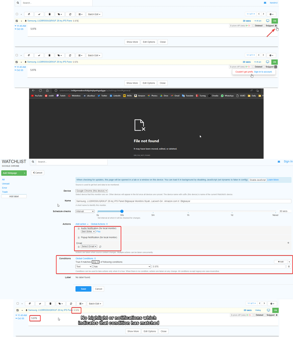This screenshot has width=293, height=337.
Task: Click the interval slider handle at 30s
Action: point(122,211)
